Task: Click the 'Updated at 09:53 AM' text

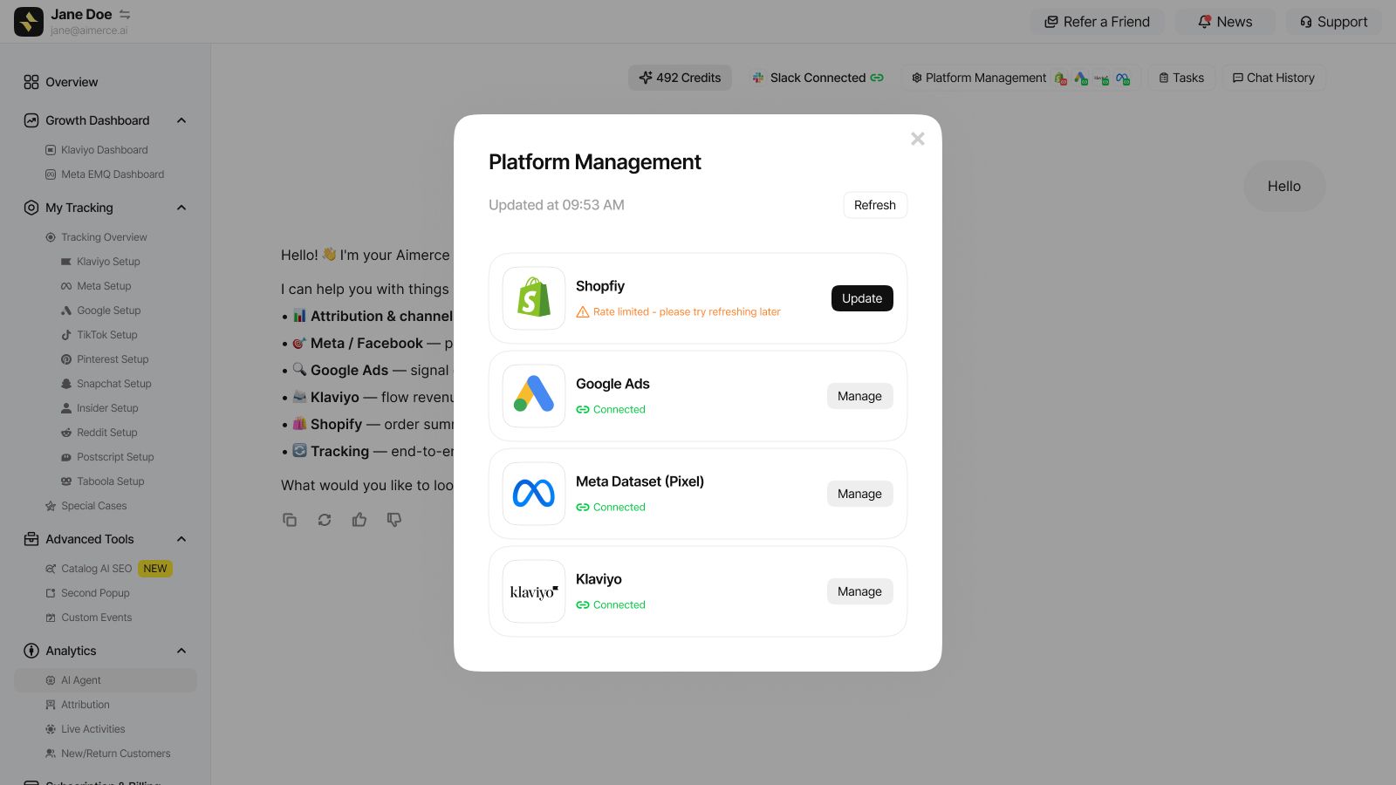Action: [x=557, y=205]
